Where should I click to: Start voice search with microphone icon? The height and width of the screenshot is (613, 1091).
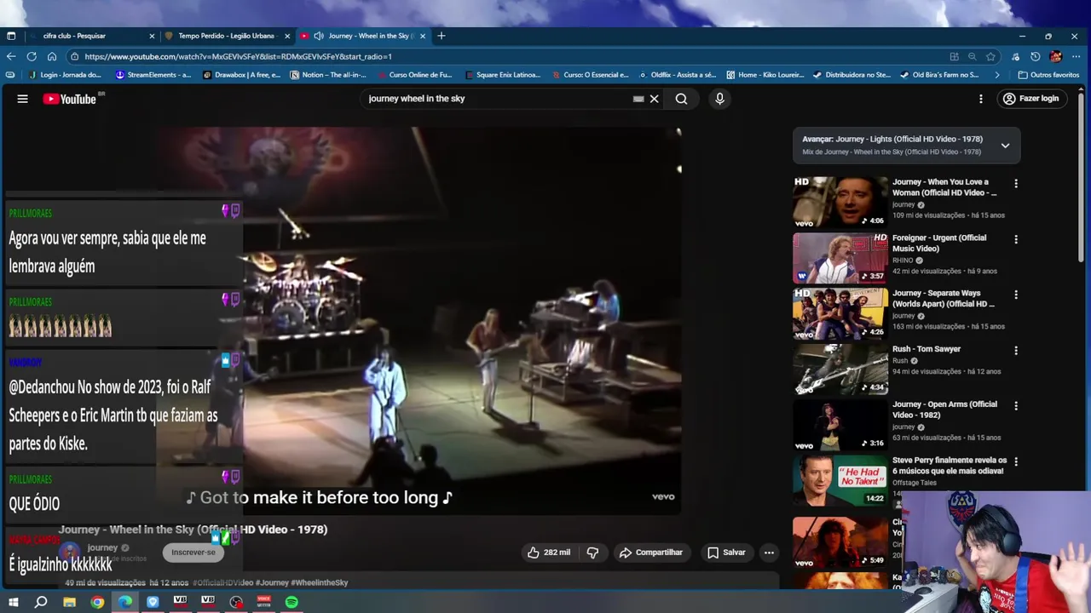pos(719,99)
